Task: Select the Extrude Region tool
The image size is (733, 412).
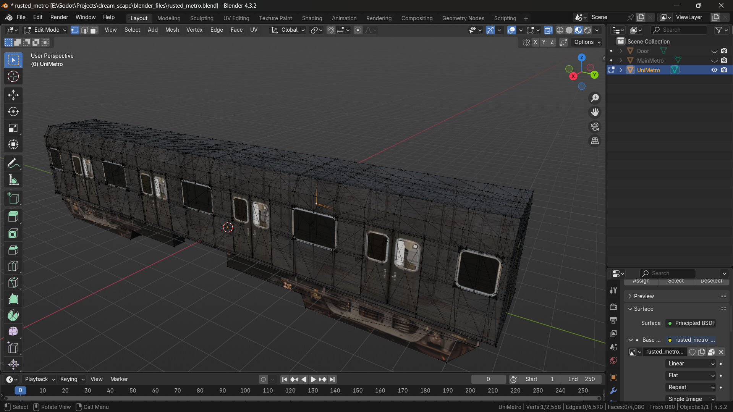Action: (x=13, y=217)
